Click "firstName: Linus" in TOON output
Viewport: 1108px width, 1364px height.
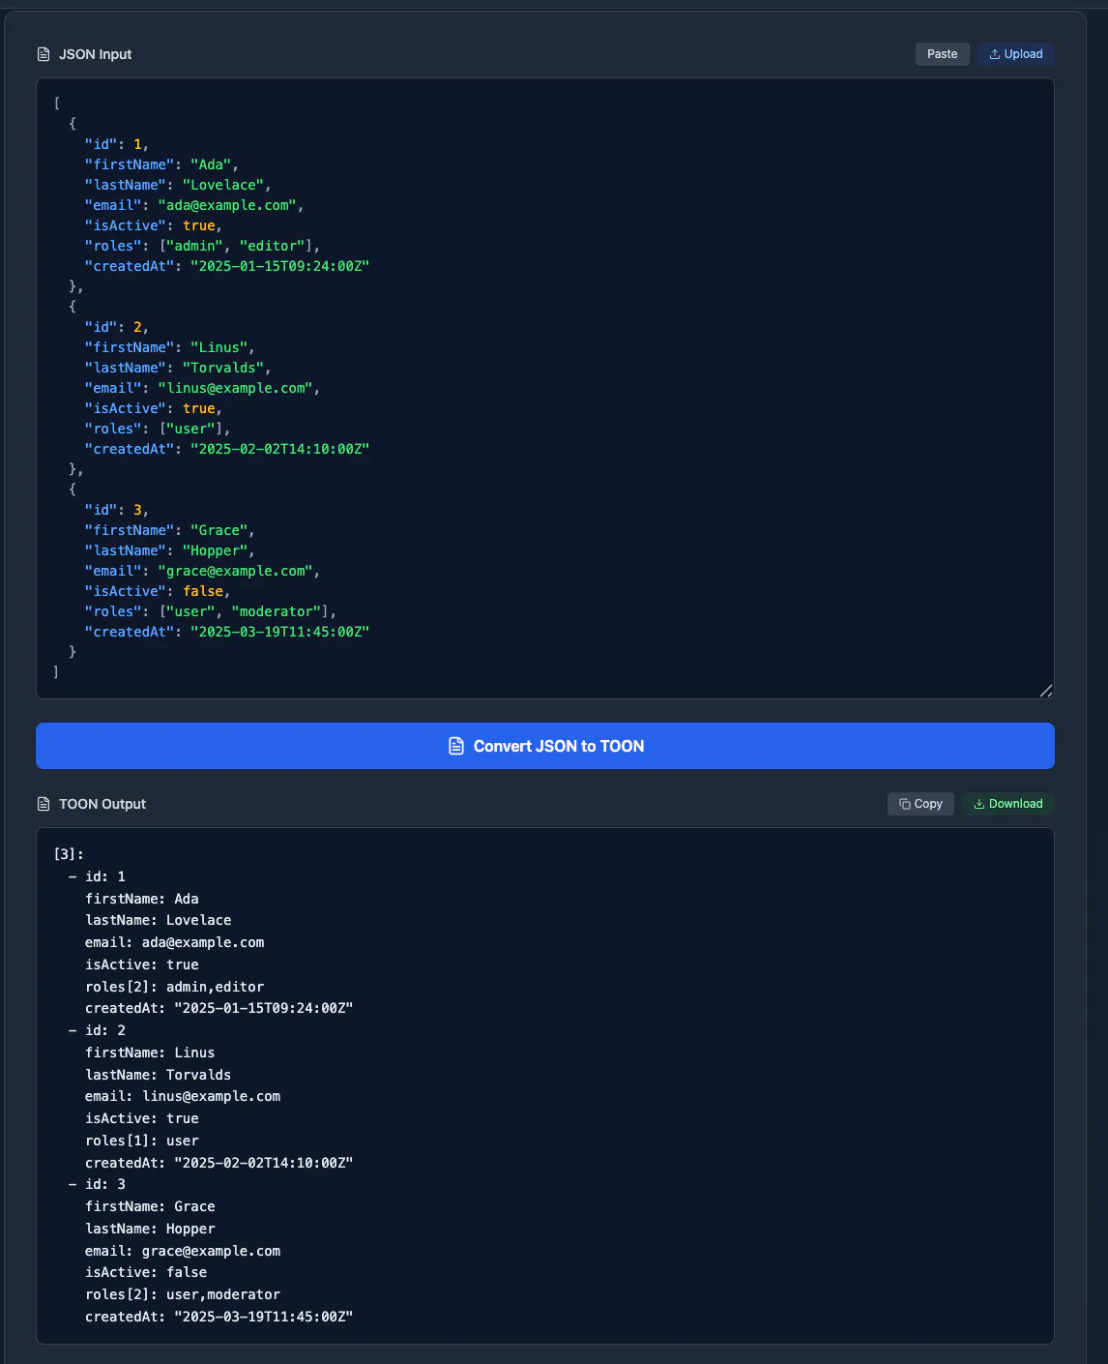pyautogui.click(x=150, y=1053)
